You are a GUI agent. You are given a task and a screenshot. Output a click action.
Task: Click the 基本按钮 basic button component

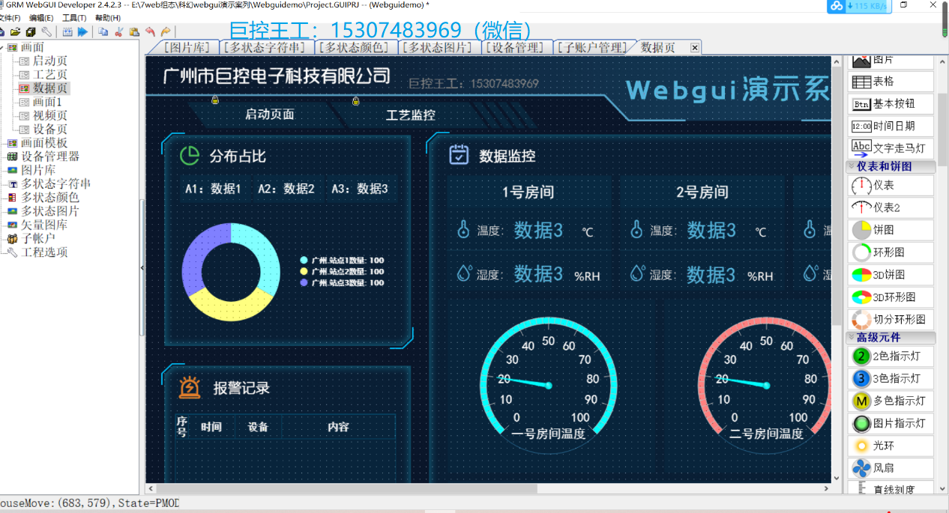(x=891, y=103)
